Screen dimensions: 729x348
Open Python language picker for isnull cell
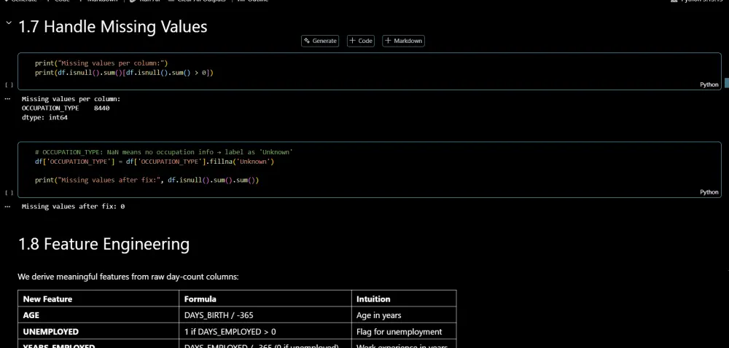709,84
